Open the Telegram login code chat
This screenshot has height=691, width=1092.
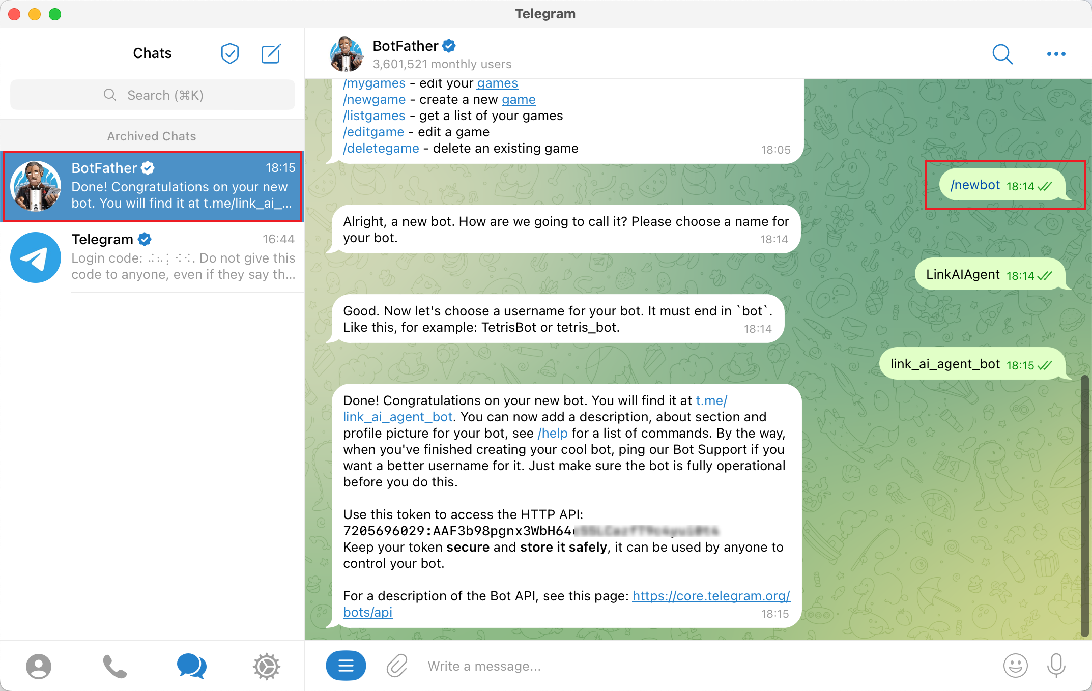(x=152, y=257)
